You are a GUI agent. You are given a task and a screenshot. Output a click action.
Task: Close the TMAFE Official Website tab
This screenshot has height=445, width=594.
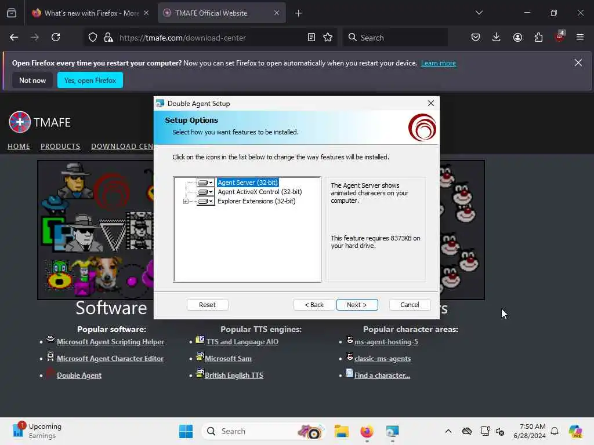point(277,13)
